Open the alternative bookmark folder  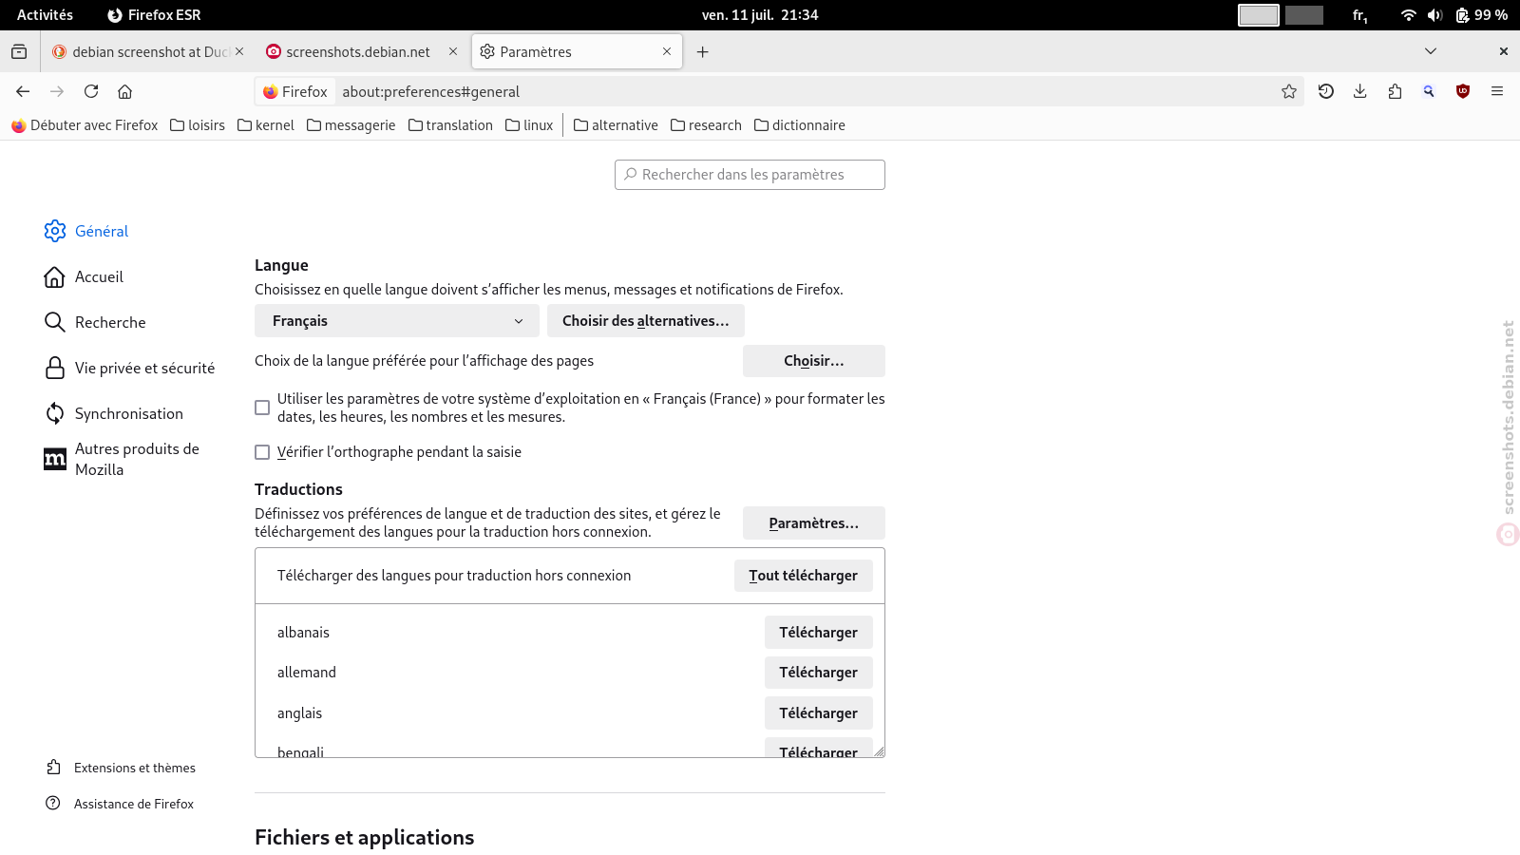pyautogui.click(x=616, y=125)
